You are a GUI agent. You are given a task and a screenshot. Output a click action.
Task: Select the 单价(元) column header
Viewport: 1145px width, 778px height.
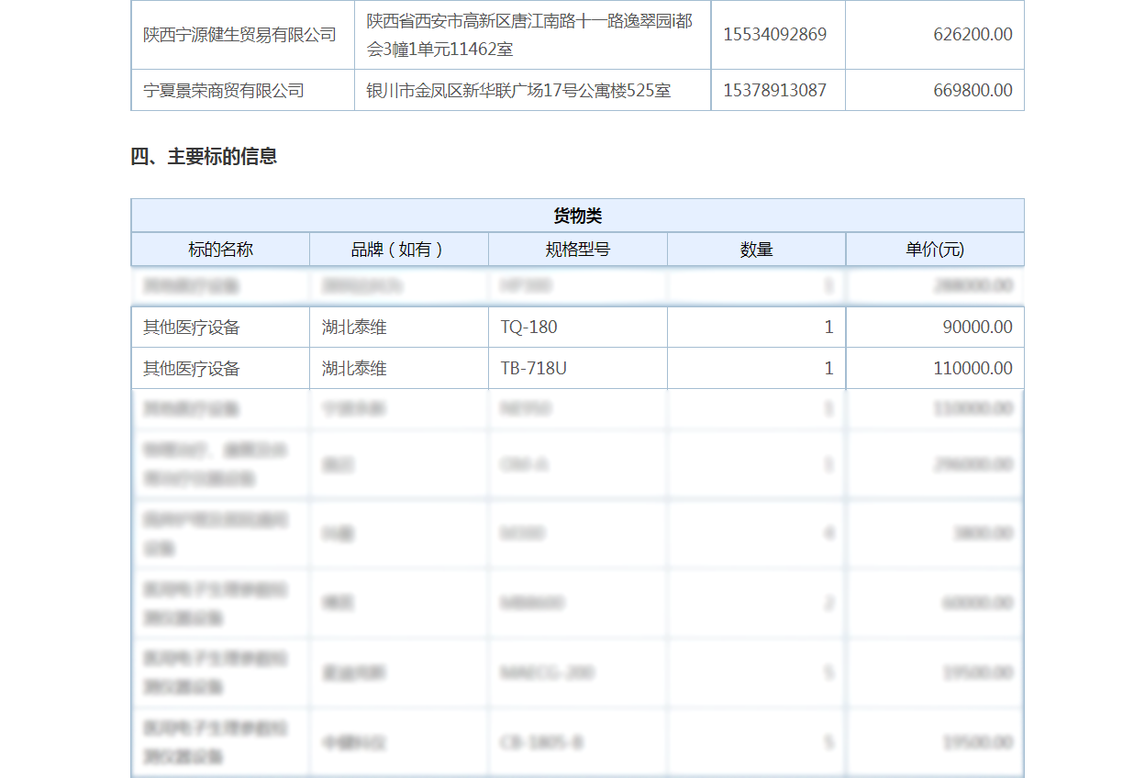[935, 250]
